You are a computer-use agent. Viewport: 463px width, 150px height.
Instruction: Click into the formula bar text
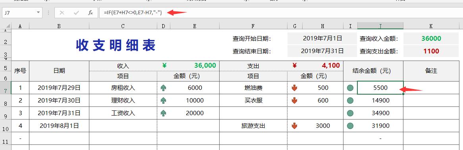click(133, 13)
